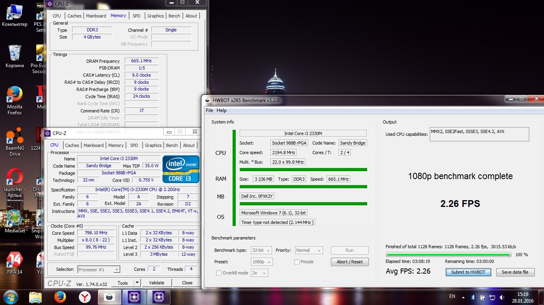Open Graphics tab in front CPU-Z window
This screenshot has width=544, height=305.
(153, 145)
